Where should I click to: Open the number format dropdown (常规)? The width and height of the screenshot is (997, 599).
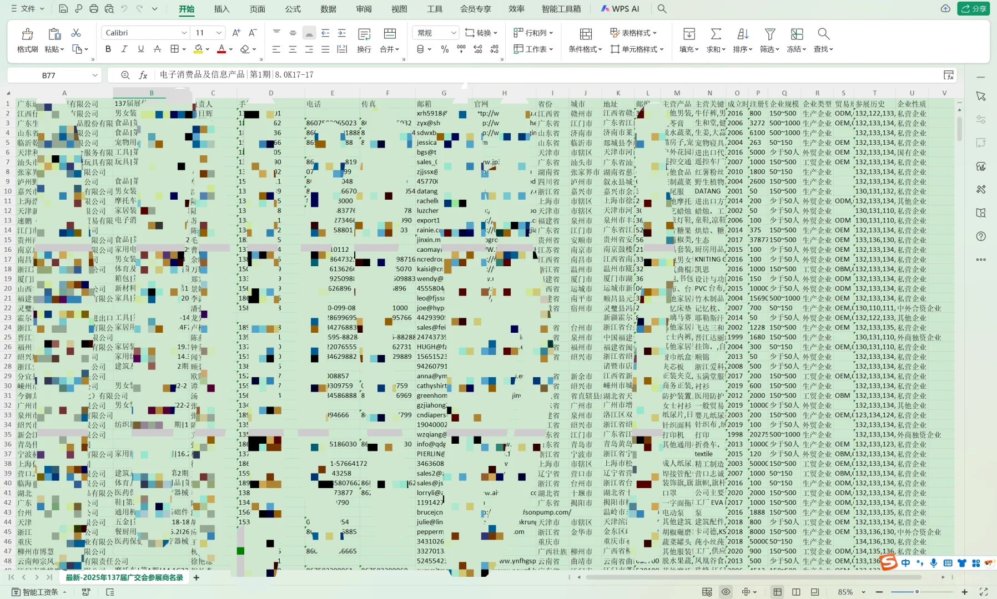click(x=454, y=33)
